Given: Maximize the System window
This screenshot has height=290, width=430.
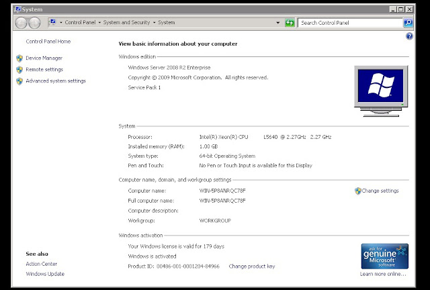Looking at the screenshot, I should tap(401, 9).
